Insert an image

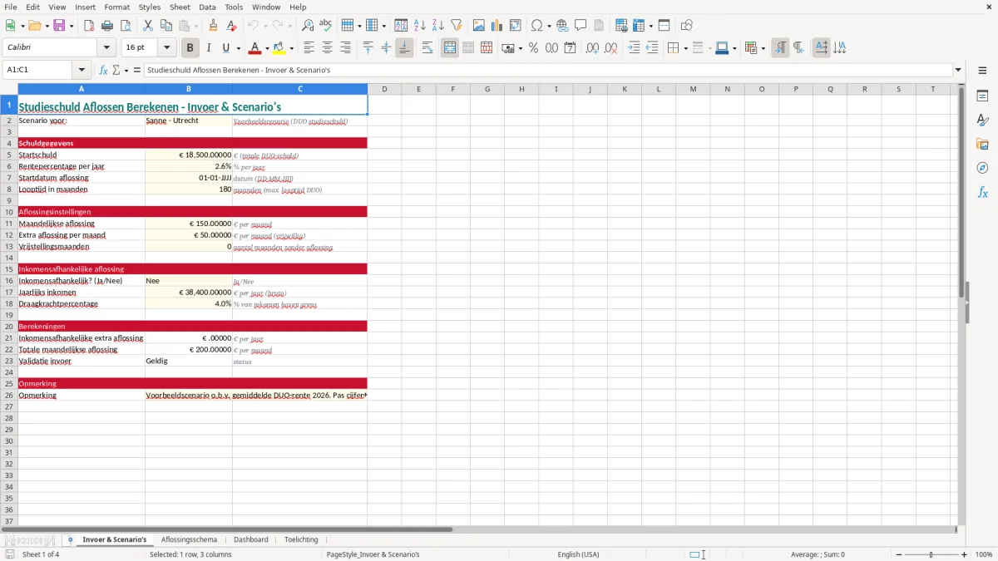click(x=479, y=26)
